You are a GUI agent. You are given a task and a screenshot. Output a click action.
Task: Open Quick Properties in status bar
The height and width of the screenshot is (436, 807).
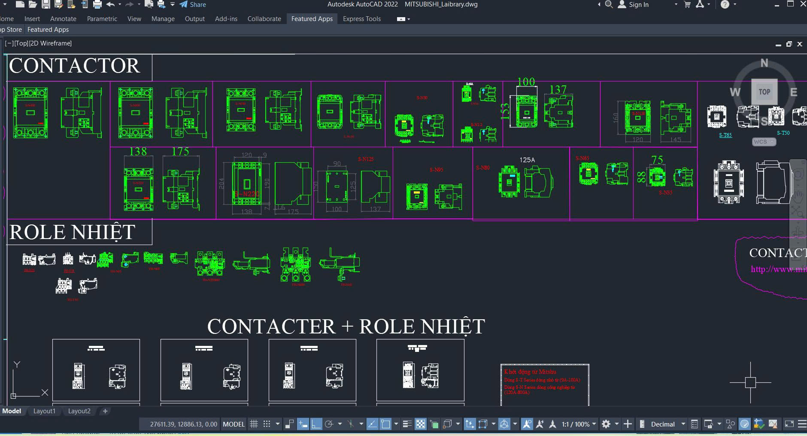click(x=694, y=424)
